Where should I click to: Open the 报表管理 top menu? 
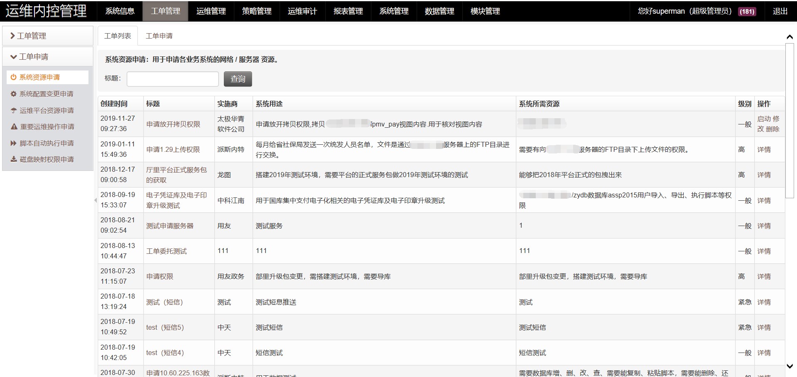pos(348,11)
